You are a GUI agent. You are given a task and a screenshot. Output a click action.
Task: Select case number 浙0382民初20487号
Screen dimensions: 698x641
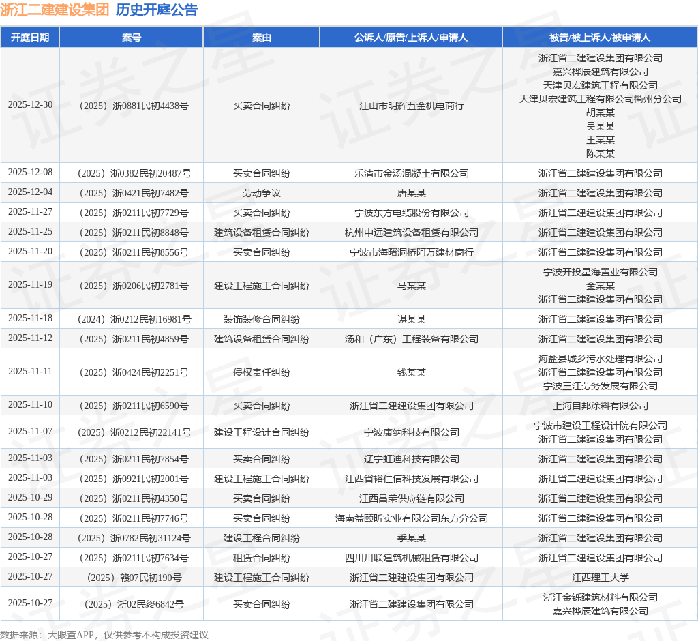(134, 173)
